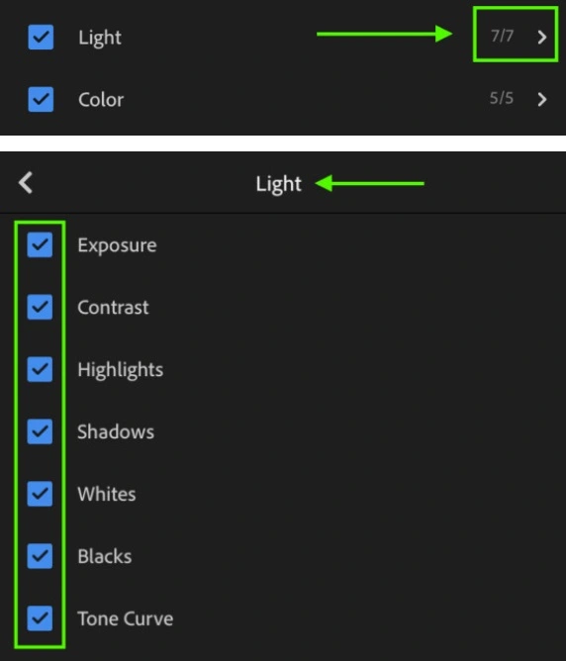Click the Tone Curve label text
This screenshot has height=661, width=566.
[126, 618]
